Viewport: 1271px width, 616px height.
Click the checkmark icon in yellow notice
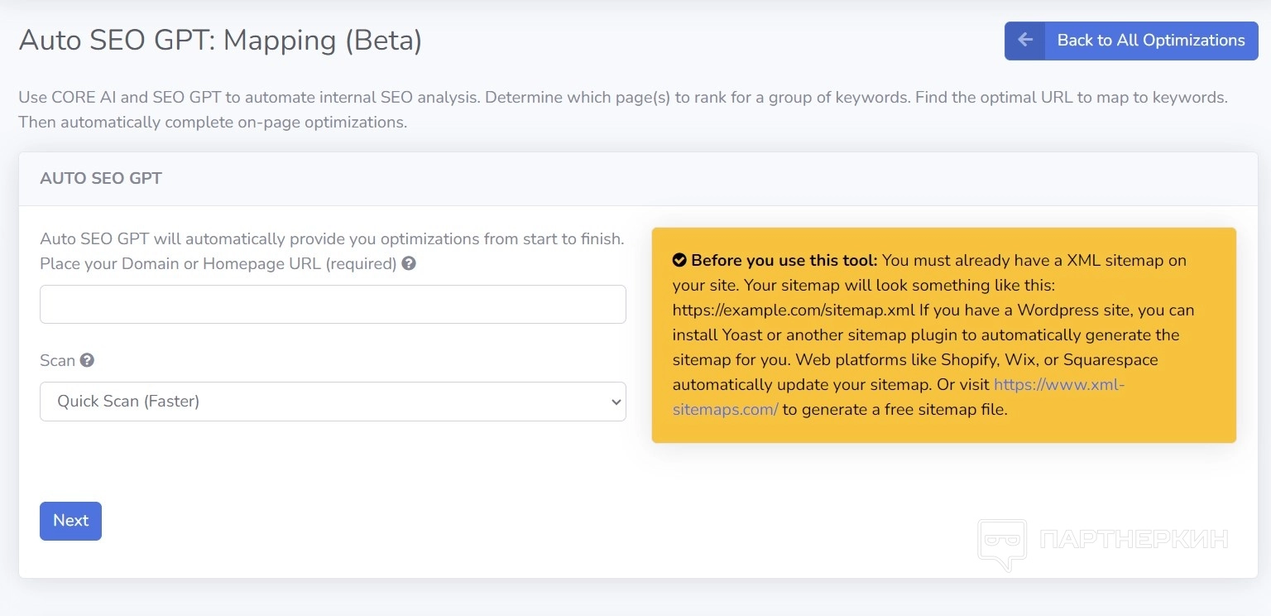point(679,261)
